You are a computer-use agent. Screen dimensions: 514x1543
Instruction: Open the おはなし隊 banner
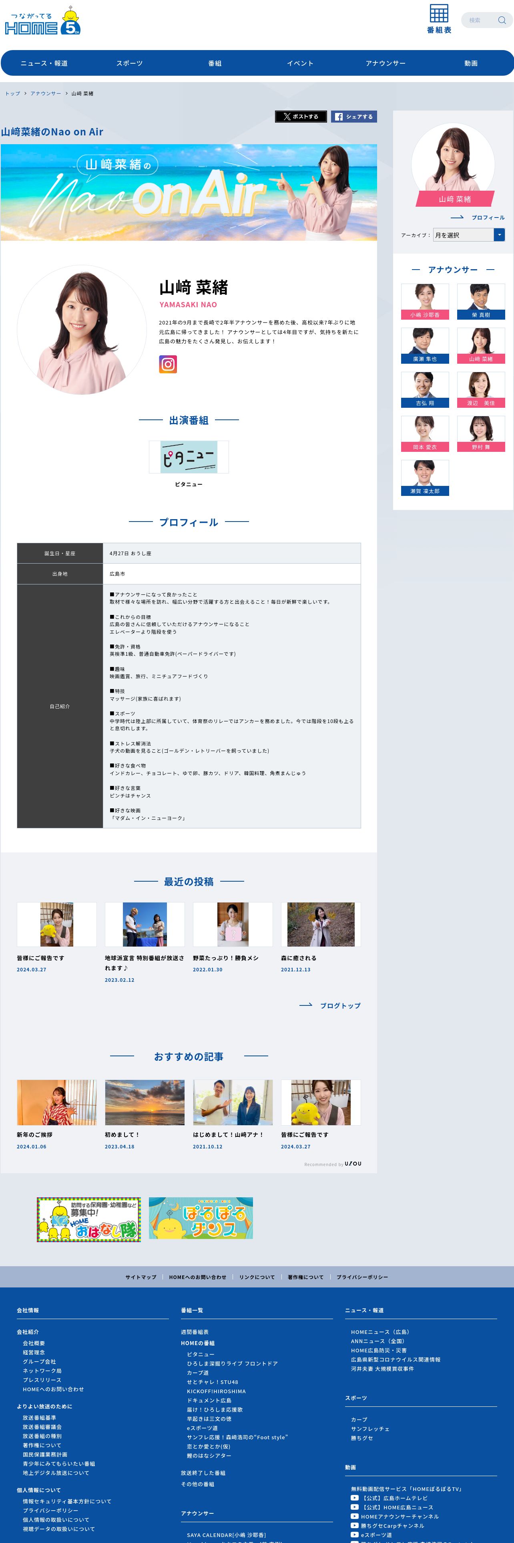click(88, 1220)
